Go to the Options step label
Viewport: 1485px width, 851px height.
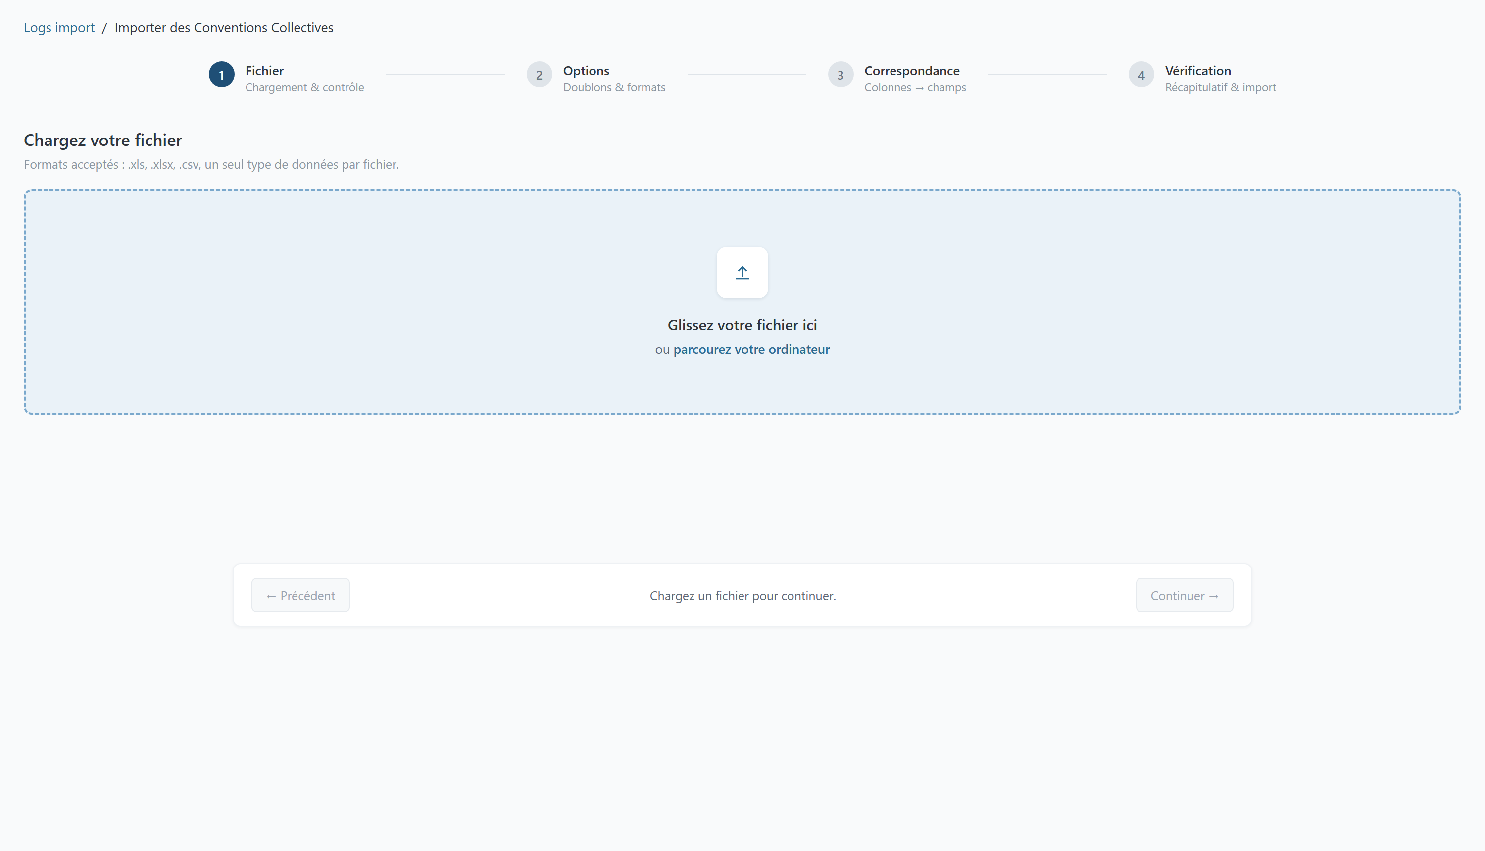[586, 71]
